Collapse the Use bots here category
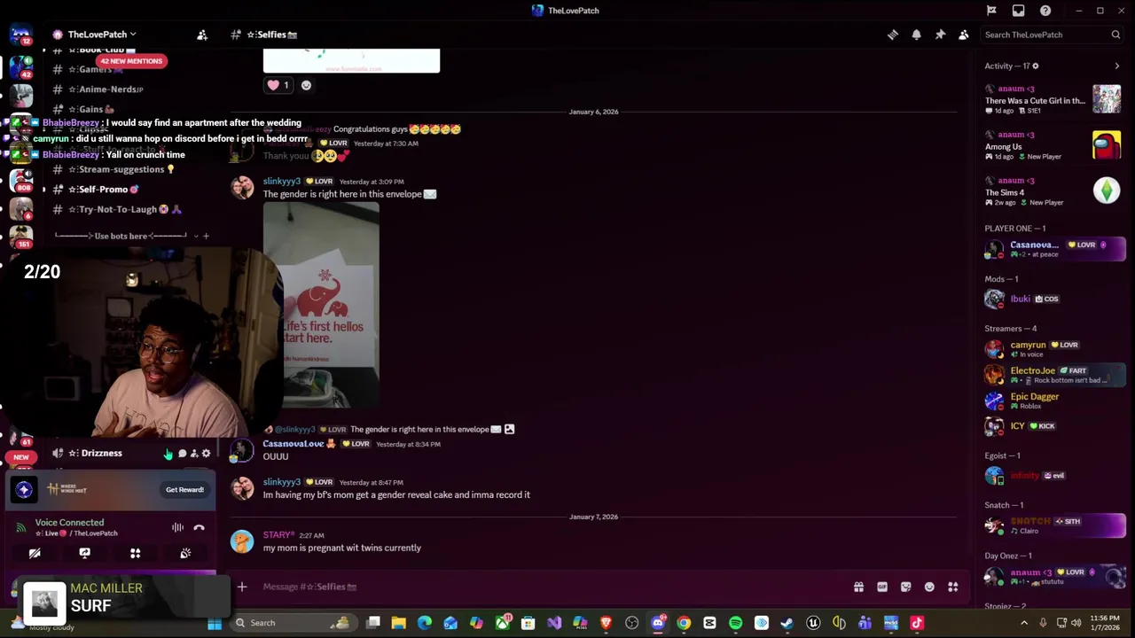This screenshot has height=638, width=1135. point(121,236)
